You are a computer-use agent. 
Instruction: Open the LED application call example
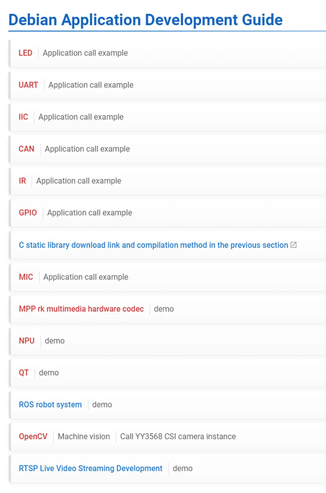[167, 53]
